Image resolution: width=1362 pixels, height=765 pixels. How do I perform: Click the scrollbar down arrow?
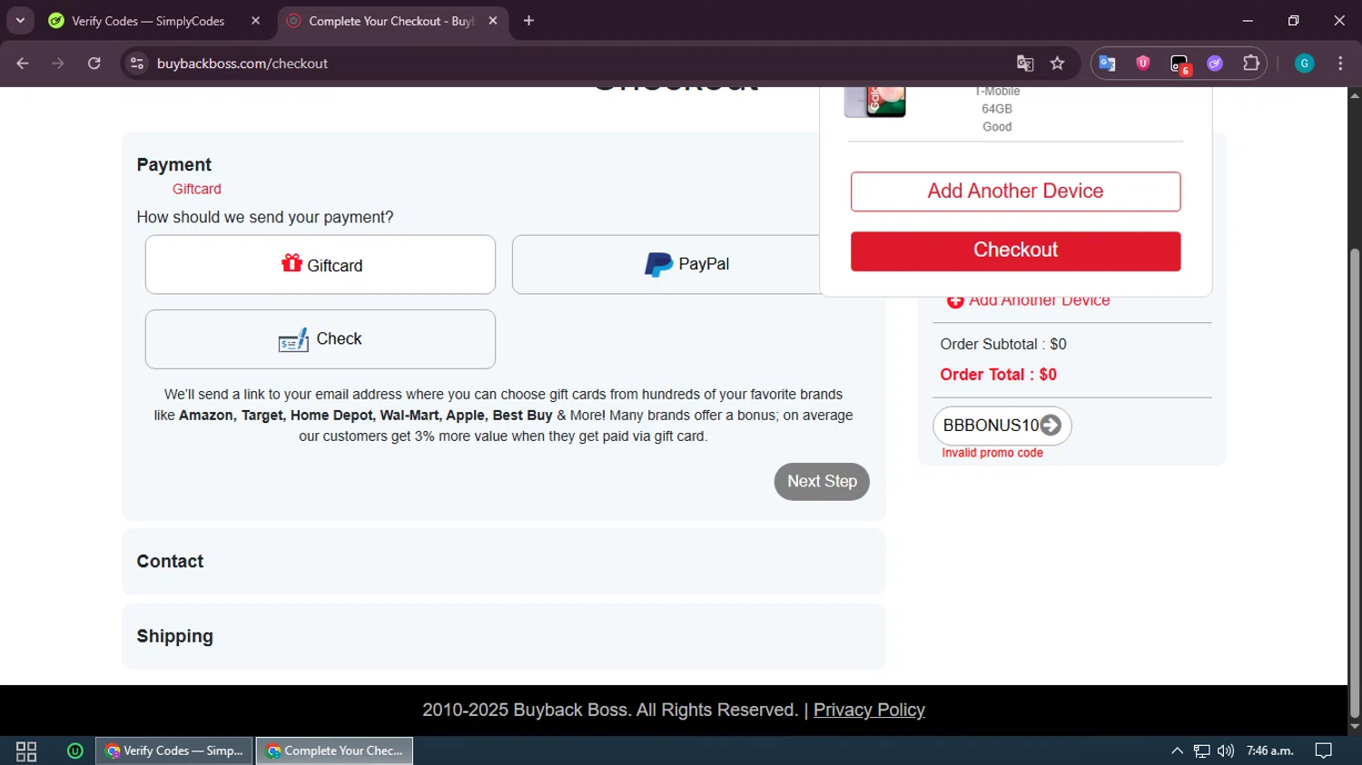point(1355,727)
